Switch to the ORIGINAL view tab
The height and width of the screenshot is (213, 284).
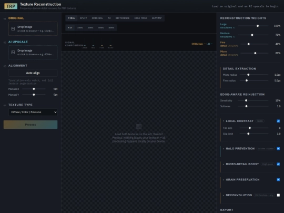coord(97,18)
